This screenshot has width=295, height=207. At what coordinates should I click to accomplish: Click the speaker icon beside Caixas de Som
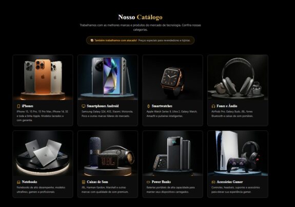point(84,182)
